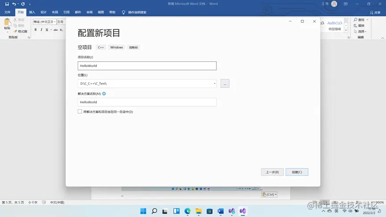Switch to Word on the taskbar
This screenshot has width=386, height=217.
pos(220,211)
